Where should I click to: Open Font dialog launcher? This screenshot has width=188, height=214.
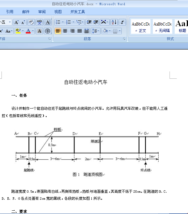pyautogui.click(x=50, y=39)
